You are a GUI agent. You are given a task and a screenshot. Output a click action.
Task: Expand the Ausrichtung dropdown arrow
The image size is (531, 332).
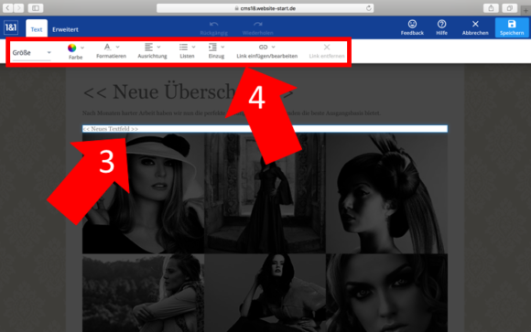158,47
